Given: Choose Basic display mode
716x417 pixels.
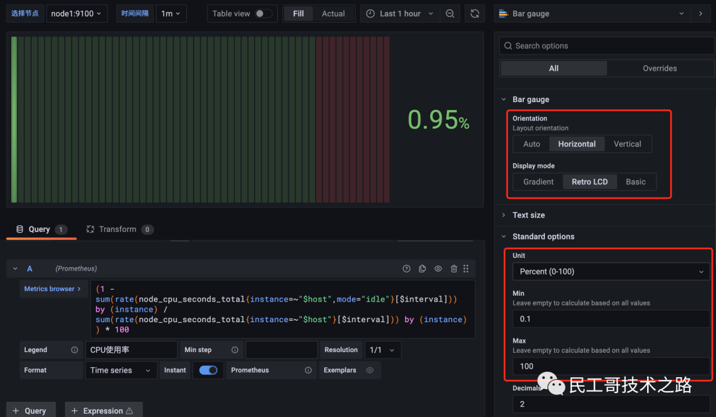Looking at the screenshot, I should coord(636,182).
